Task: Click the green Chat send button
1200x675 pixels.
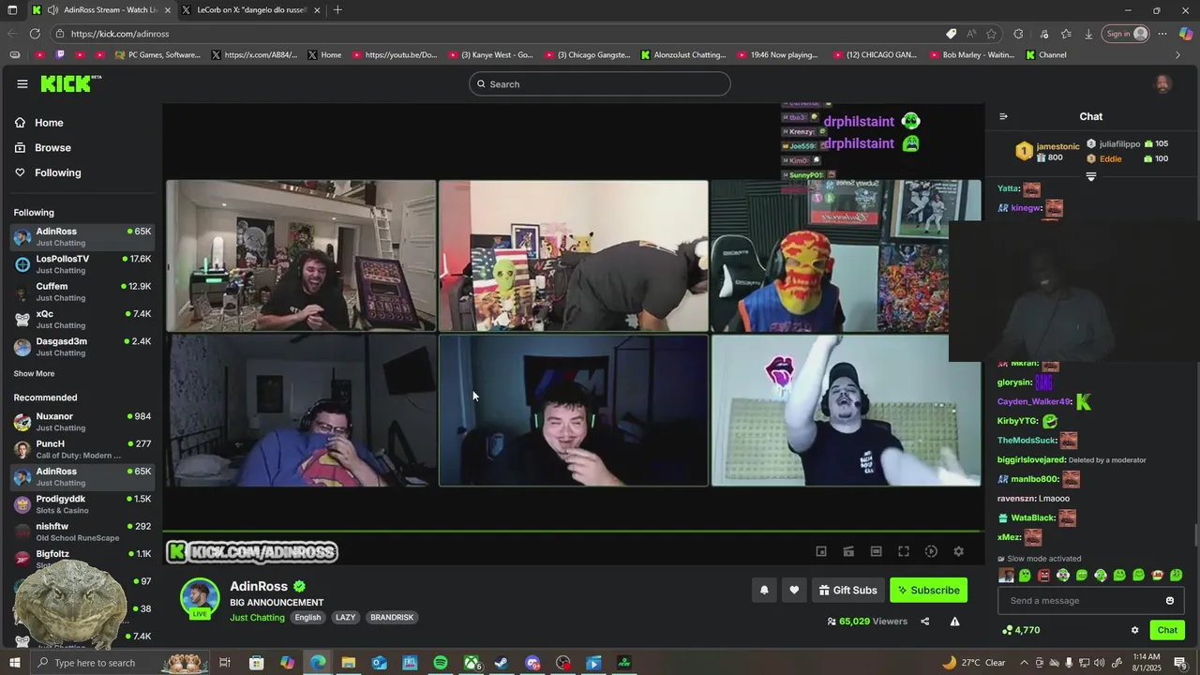Action: coord(1167,630)
